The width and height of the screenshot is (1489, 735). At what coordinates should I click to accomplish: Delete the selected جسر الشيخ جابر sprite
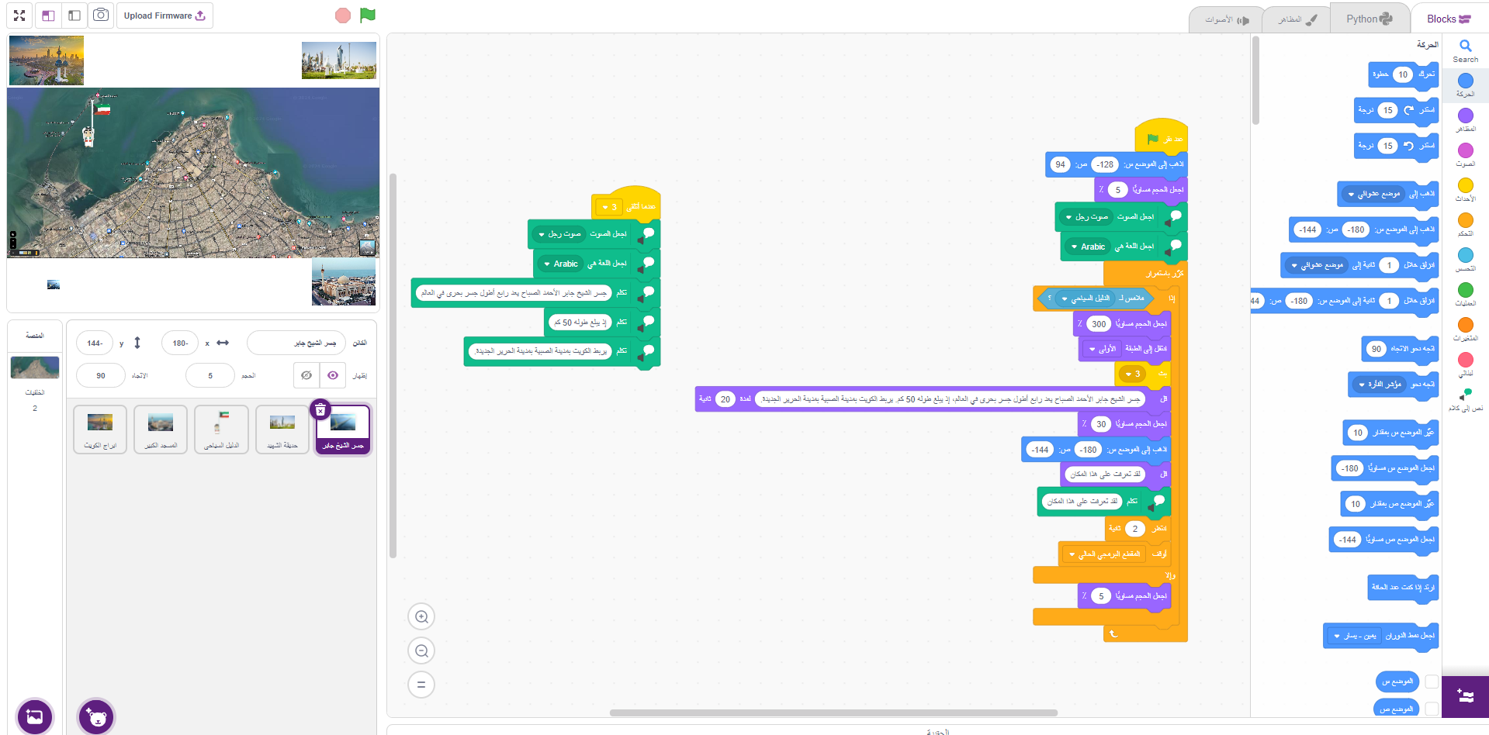point(320,409)
